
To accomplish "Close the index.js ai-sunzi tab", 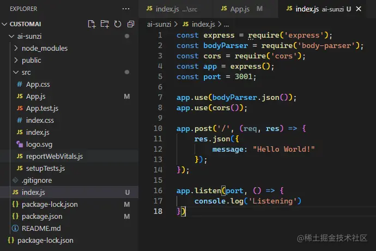I will tap(359, 9).
